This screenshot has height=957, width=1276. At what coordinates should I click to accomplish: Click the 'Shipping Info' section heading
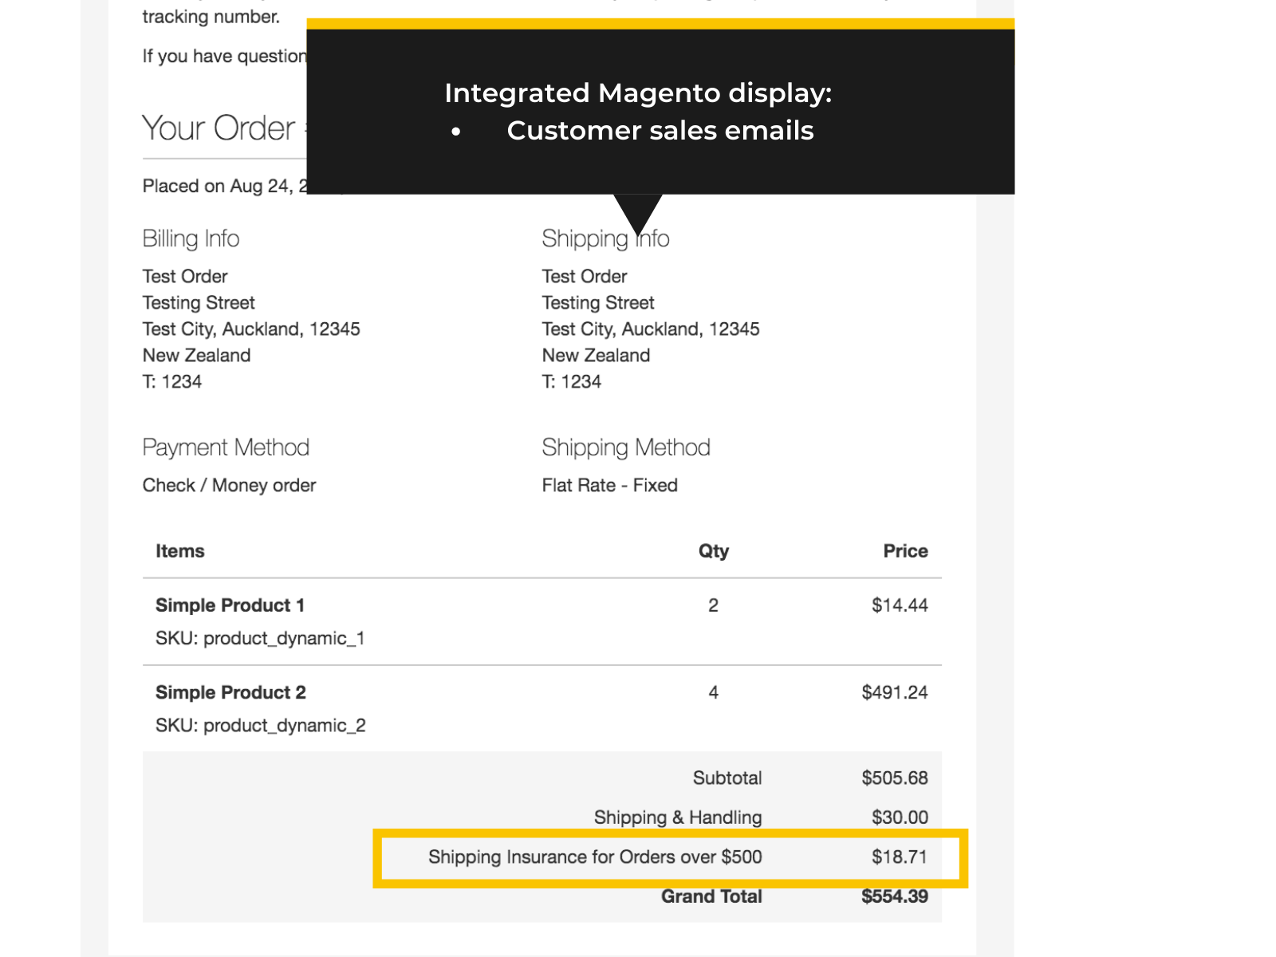(605, 238)
